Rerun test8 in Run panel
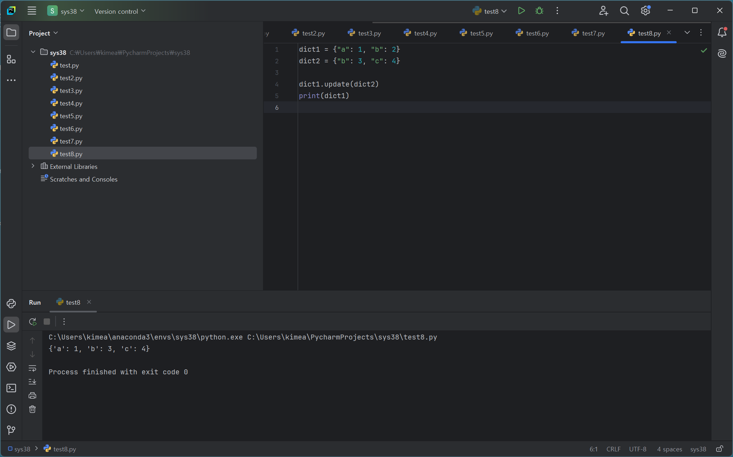The image size is (733, 457). pos(33,322)
